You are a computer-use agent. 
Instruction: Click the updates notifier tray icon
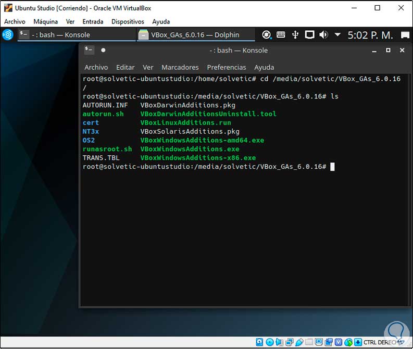coord(266,35)
